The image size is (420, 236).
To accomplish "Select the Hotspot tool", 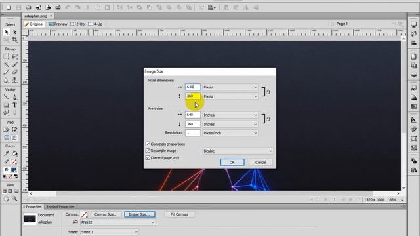I will click(x=7, y=130).
